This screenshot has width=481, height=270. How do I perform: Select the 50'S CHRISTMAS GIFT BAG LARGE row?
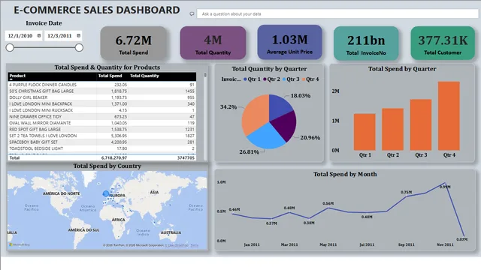tap(102, 91)
